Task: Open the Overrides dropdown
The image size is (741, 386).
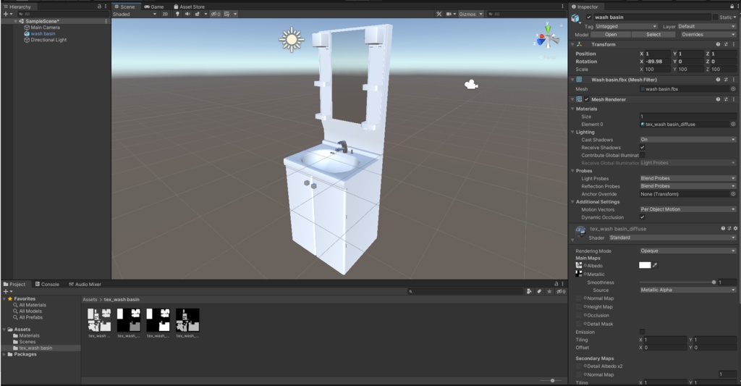Action: click(708, 35)
